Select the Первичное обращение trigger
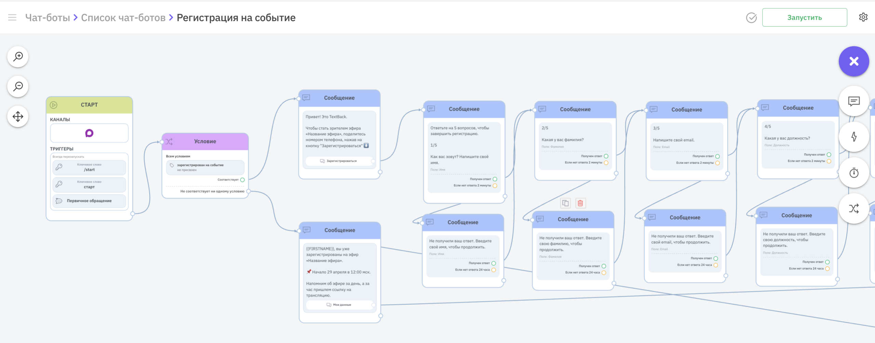This screenshot has height=343, width=875. coord(89,201)
